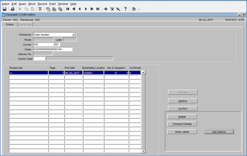The image size is (247, 156).
Task: Click the Confirm button
Action: point(183,109)
